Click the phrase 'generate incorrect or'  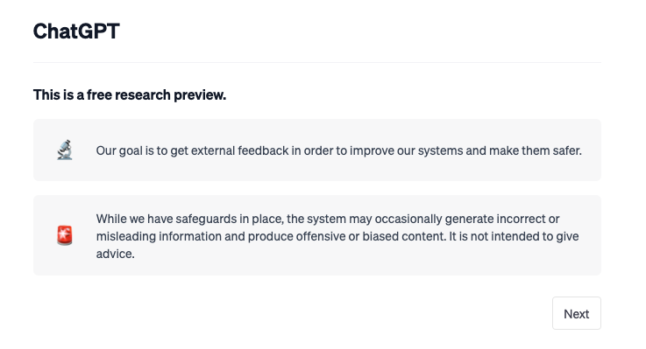(501, 219)
